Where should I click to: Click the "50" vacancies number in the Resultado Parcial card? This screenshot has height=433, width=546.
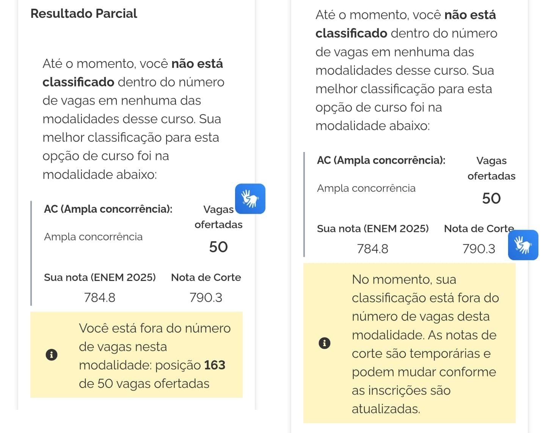pos(218,247)
